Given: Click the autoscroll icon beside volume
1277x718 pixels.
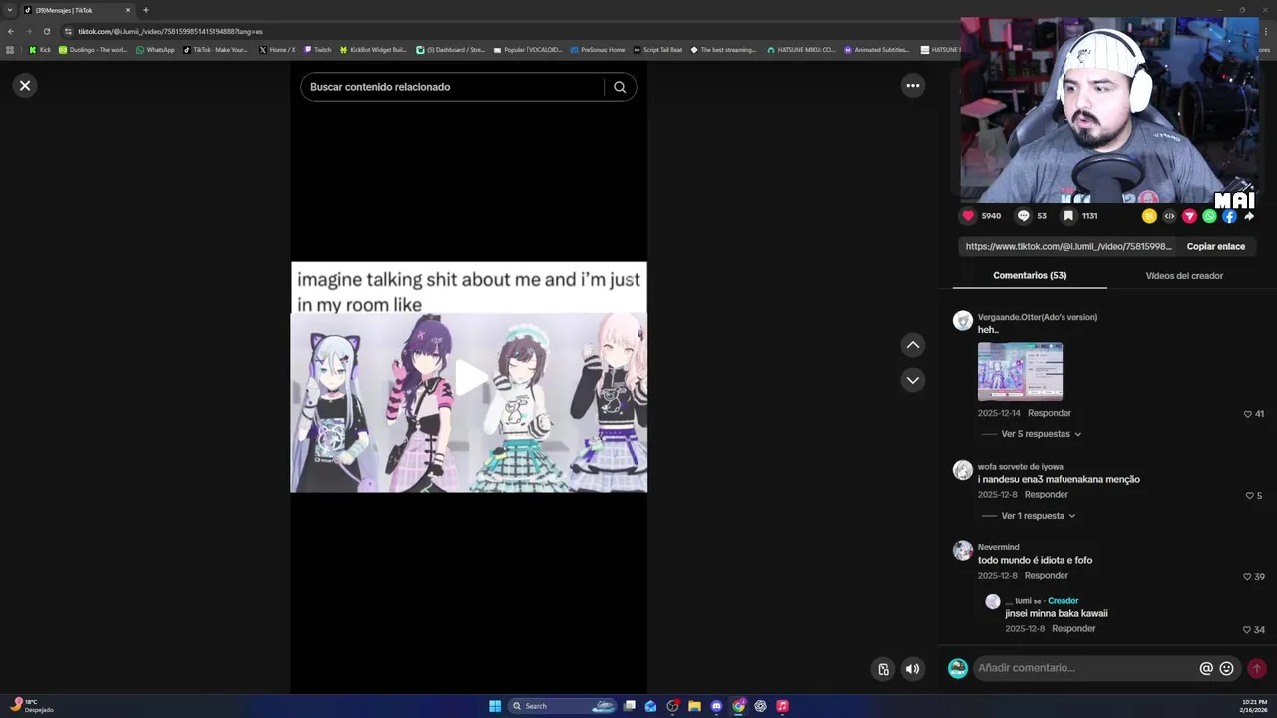Looking at the screenshot, I should point(883,669).
